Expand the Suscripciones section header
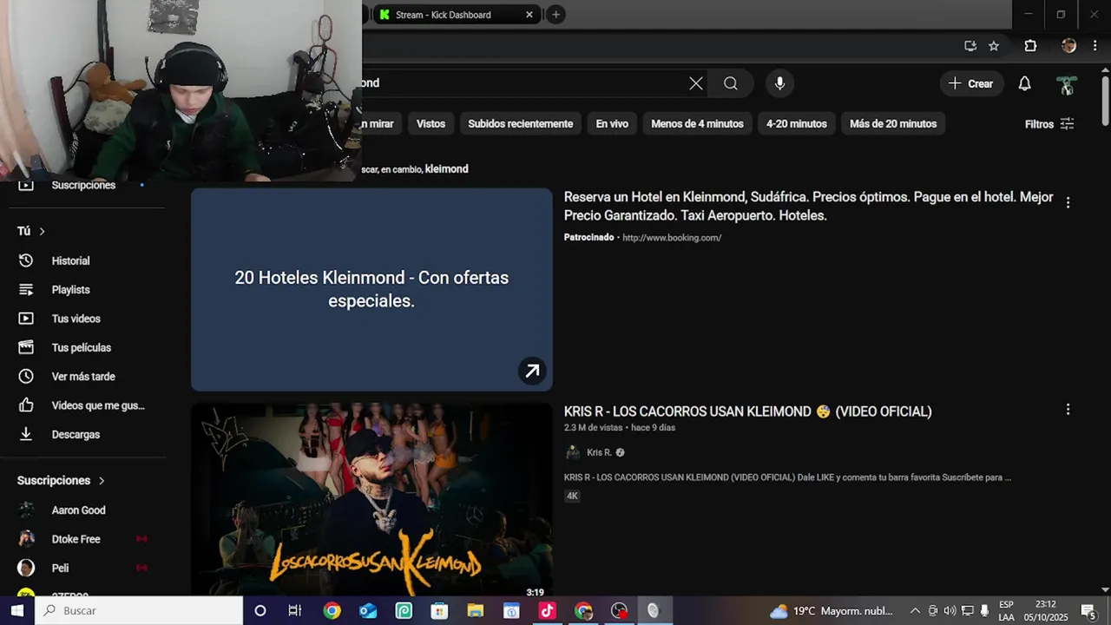This screenshot has height=625, width=1111. tap(61, 480)
